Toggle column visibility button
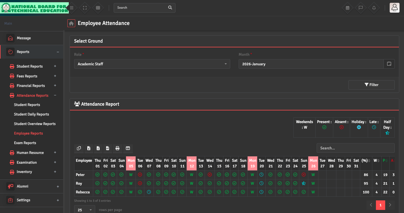 tap(128, 148)
